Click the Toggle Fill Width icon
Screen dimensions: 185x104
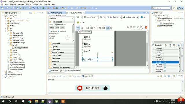click(78, 28)
